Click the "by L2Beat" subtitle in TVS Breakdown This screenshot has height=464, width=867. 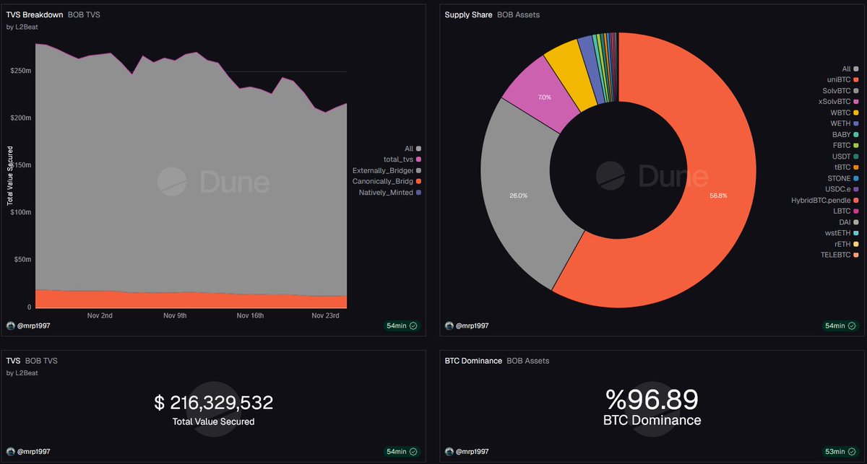(x=22, y=27)
